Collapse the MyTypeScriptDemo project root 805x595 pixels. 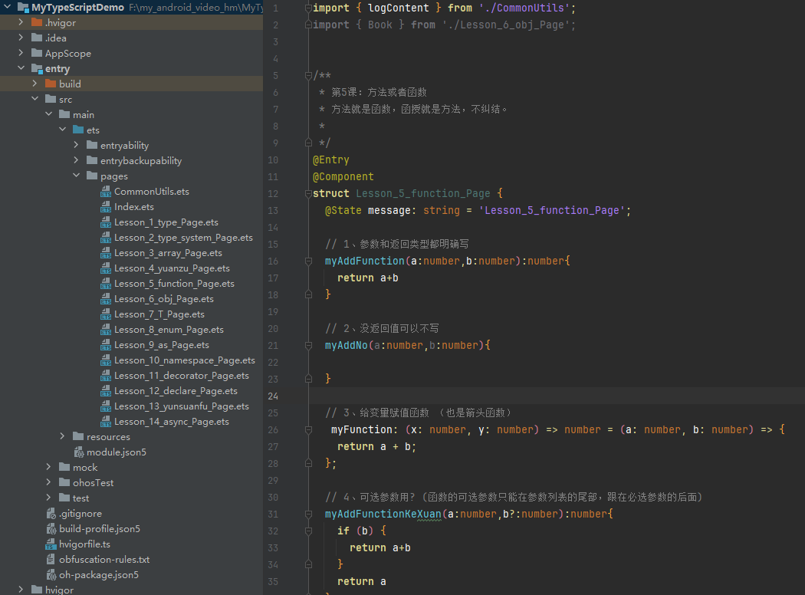(7, 7)
